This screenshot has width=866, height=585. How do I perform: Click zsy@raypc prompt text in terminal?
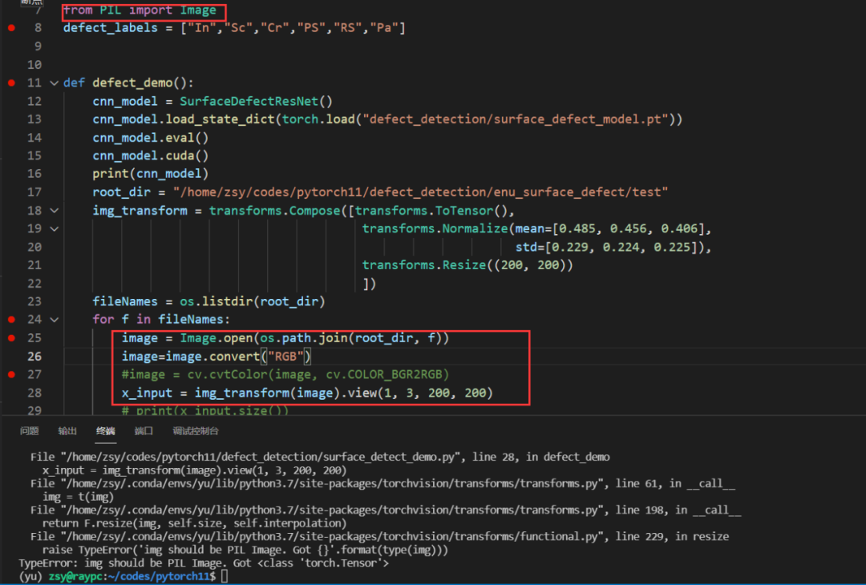(75, 576)
